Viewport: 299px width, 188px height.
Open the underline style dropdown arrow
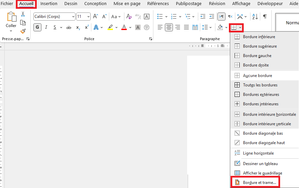61,28
